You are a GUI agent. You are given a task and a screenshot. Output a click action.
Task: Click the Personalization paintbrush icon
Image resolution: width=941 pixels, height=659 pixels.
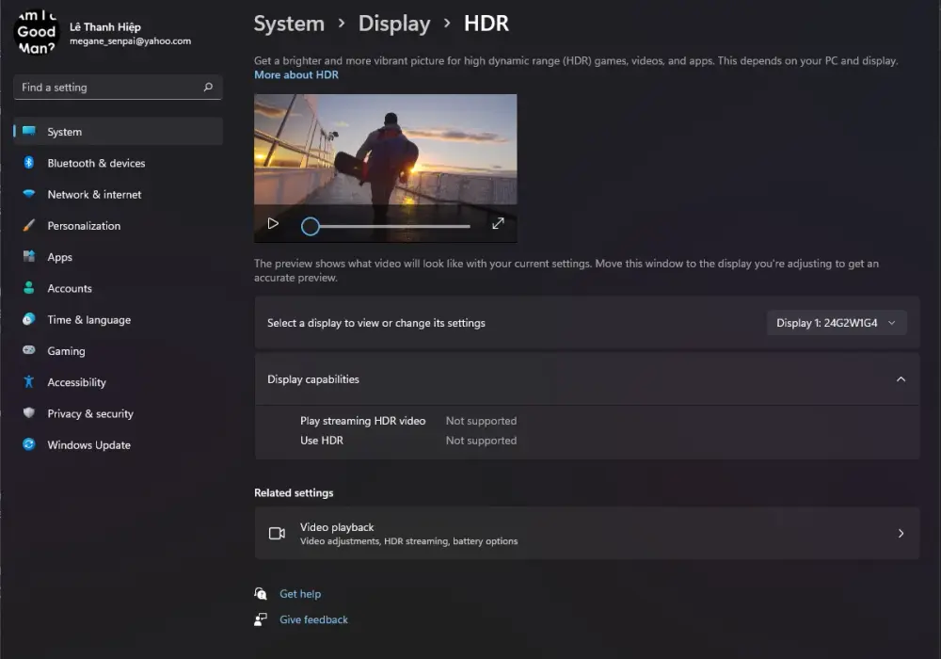tap(29, 225)
